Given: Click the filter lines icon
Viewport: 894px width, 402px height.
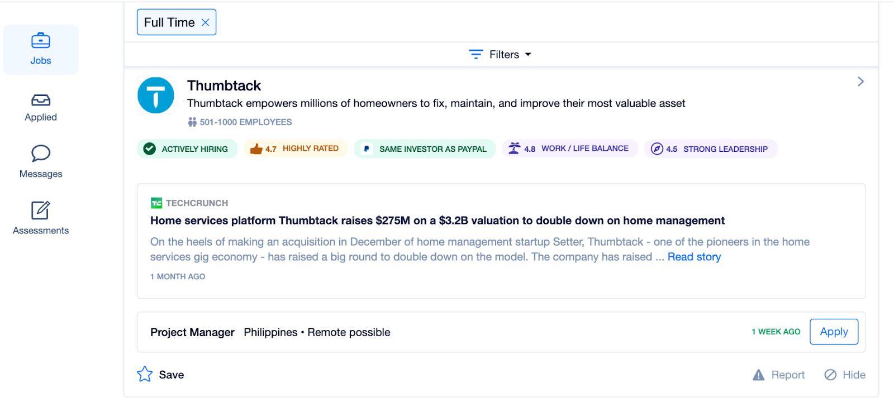Looking at the screenshot, I should pyautogui.click(x=475, y=54).
